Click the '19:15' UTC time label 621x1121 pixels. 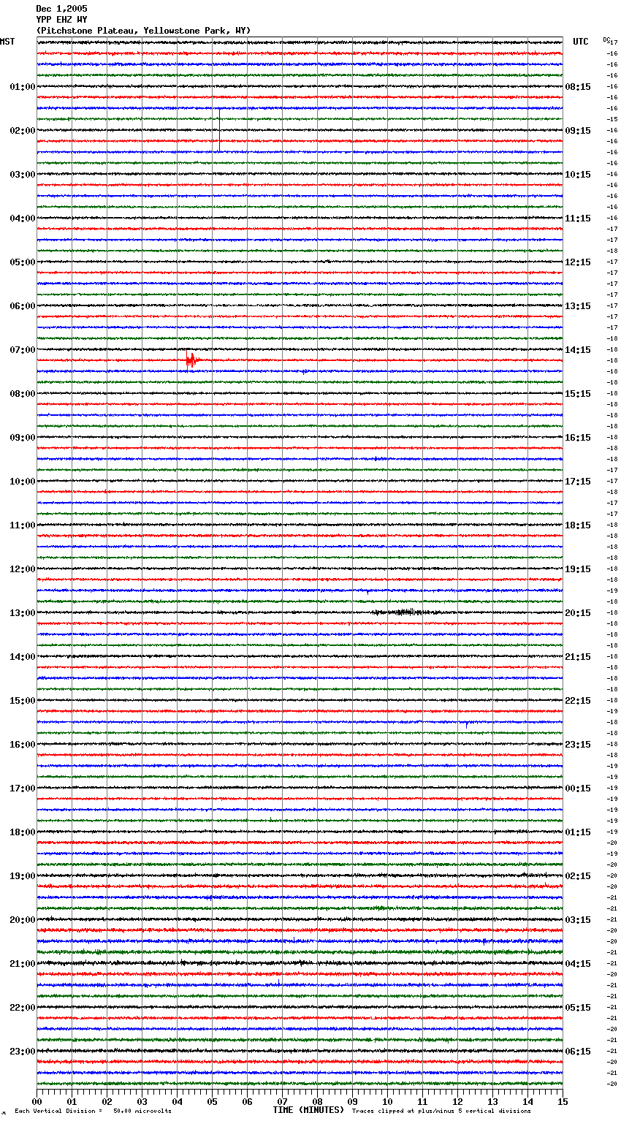pyautogui.click(x=578, y=569)
